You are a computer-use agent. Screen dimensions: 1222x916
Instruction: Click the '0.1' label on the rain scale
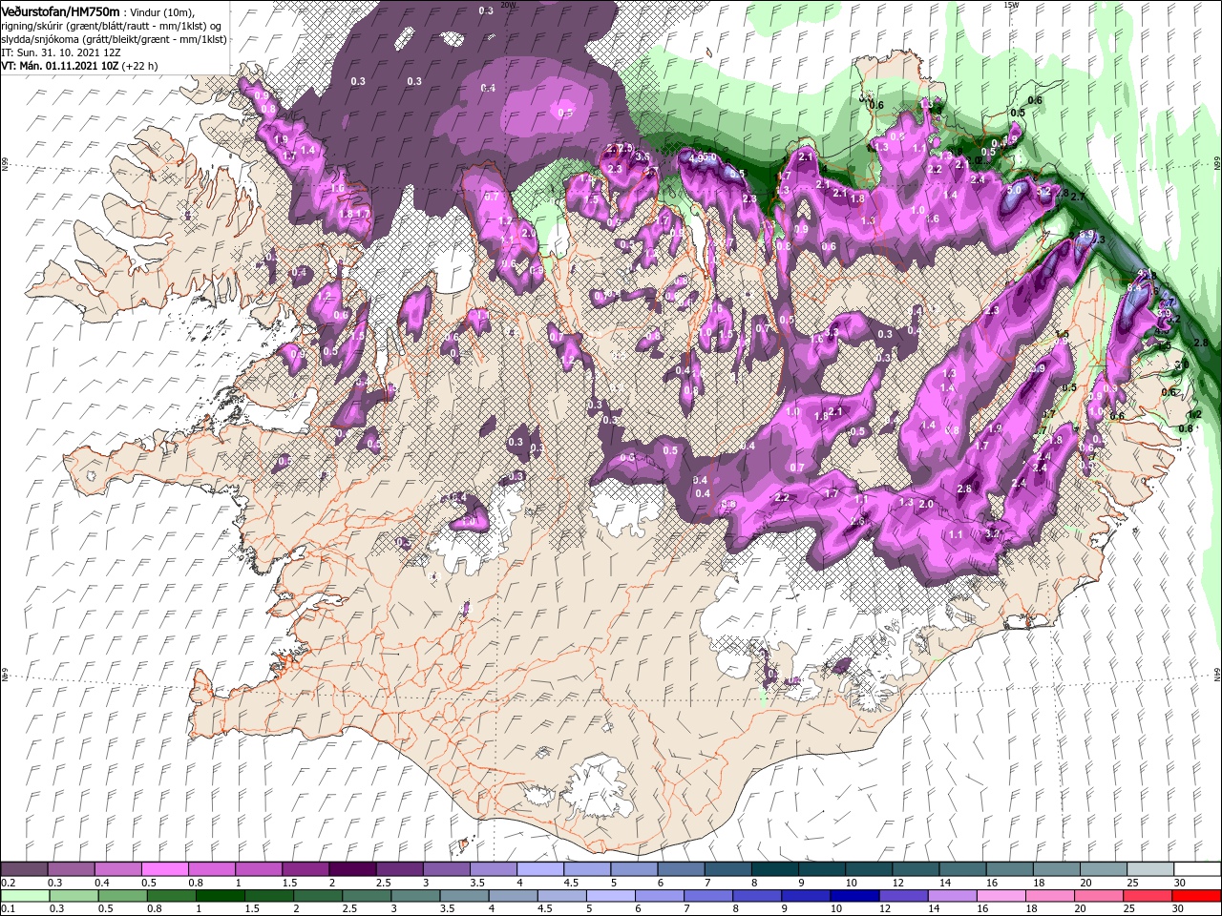point(8,909)
